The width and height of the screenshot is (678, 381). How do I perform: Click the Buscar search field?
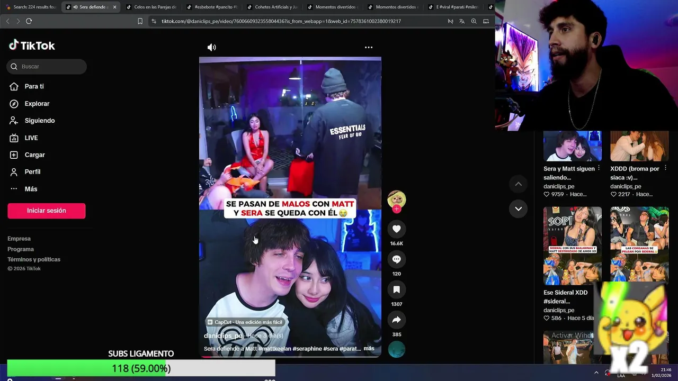pos(47,67)
